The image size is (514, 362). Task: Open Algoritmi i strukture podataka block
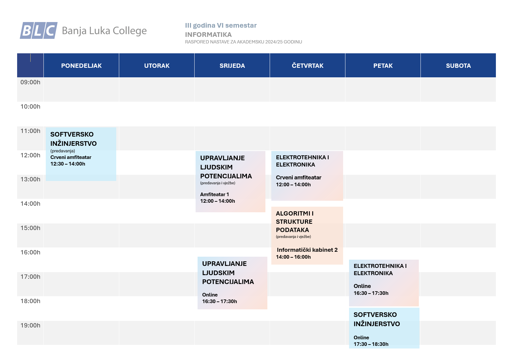[307, 236]
